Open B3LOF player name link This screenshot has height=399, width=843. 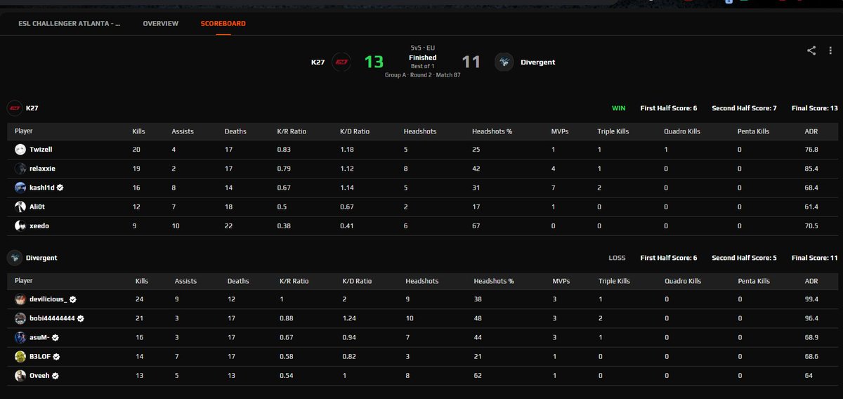click(x=40, y=356)
